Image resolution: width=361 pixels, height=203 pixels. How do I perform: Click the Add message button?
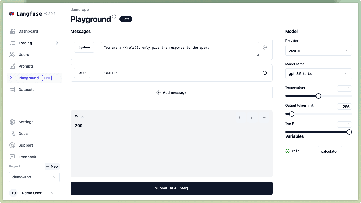pos(171,92)
